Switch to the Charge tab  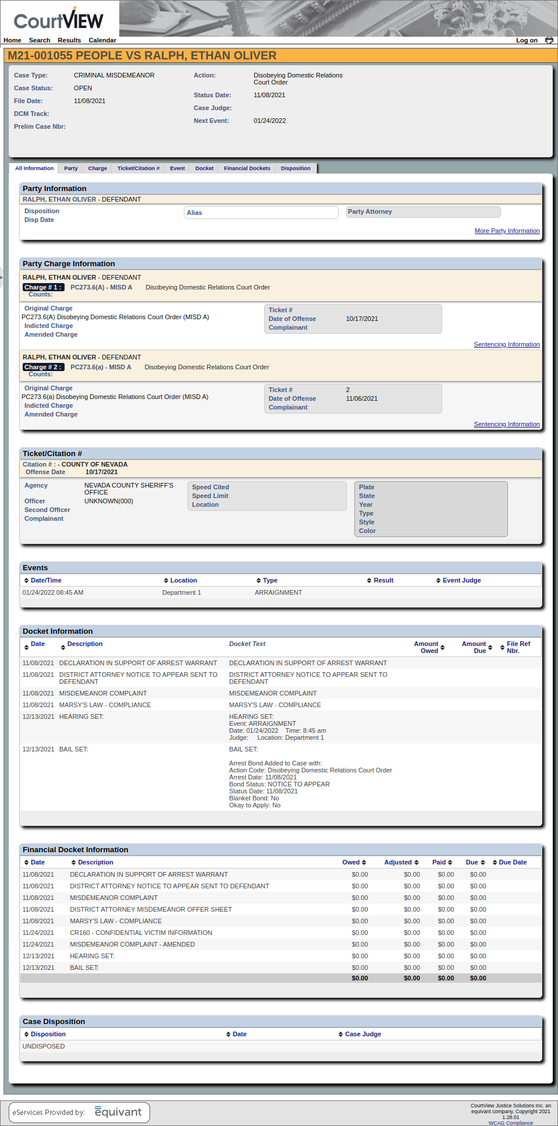(98, 168)
